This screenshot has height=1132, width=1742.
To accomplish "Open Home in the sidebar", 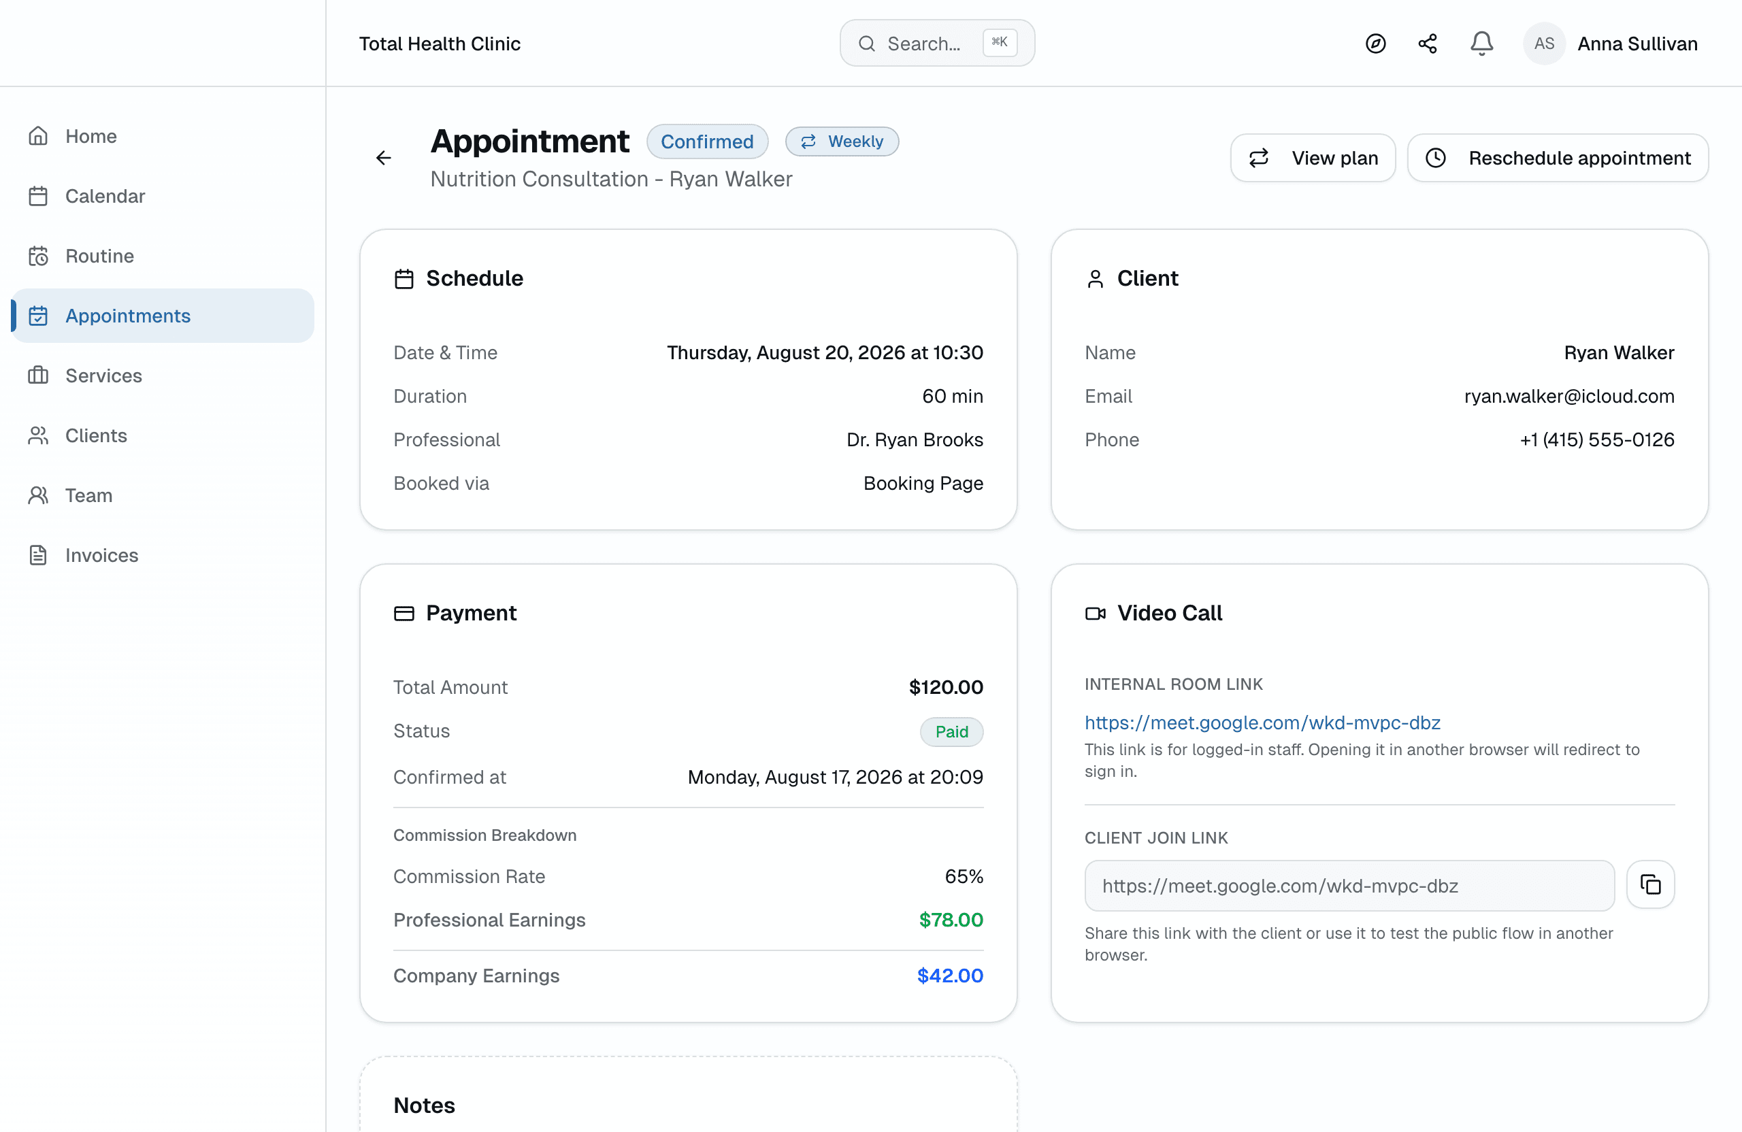I will (x=163, y=136).
